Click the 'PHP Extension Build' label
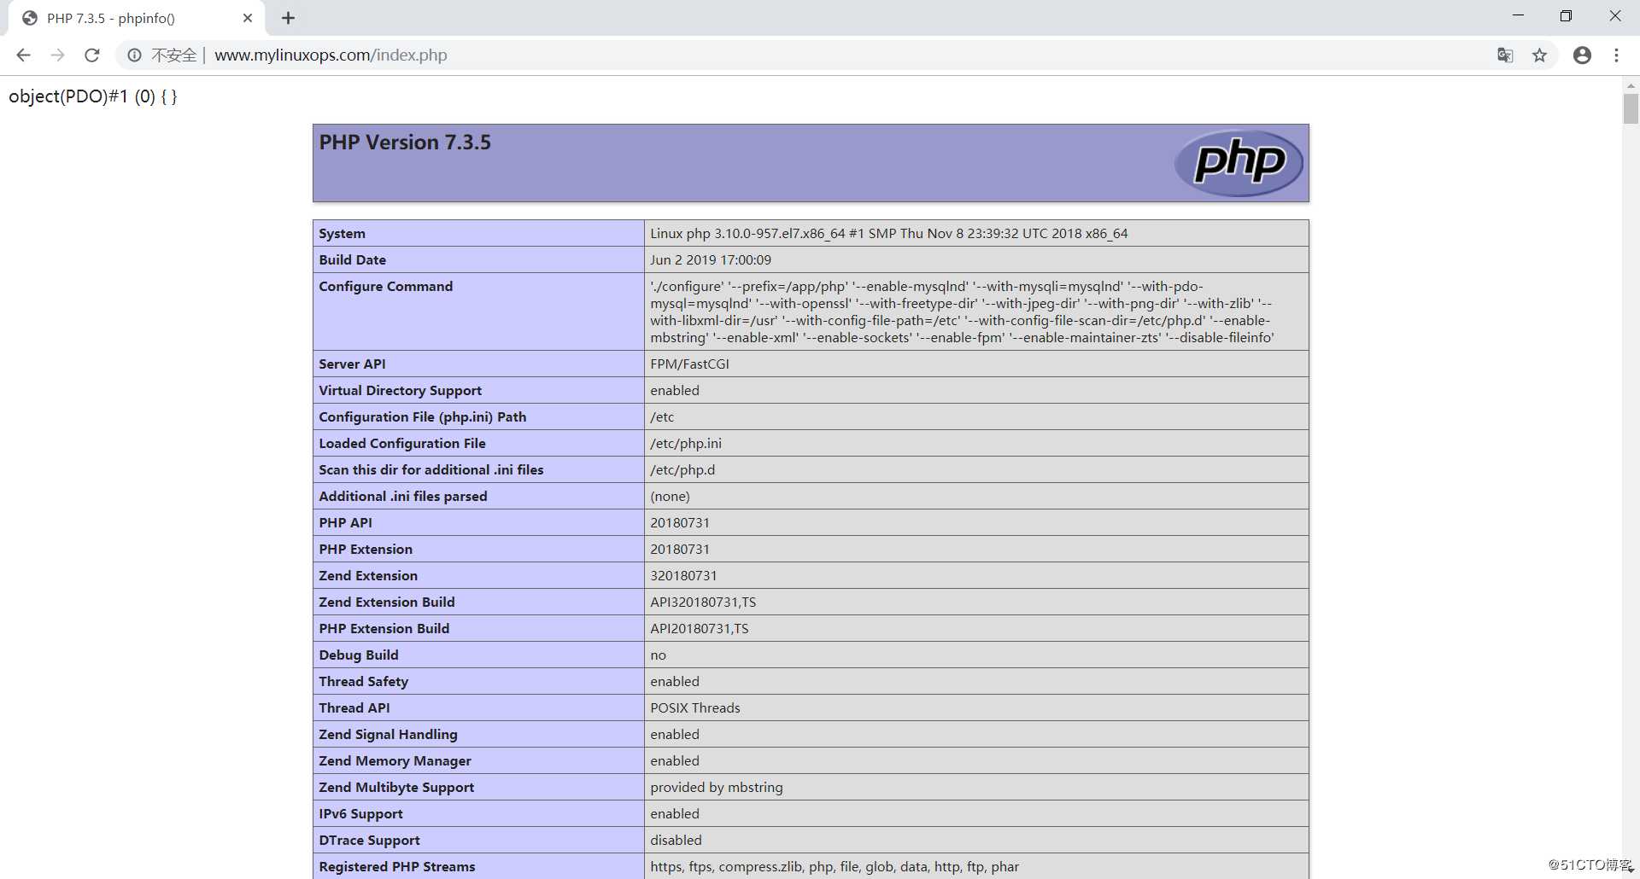Image resolution: width=1640 pixels, height=879 pixels. tap(384, 629)
